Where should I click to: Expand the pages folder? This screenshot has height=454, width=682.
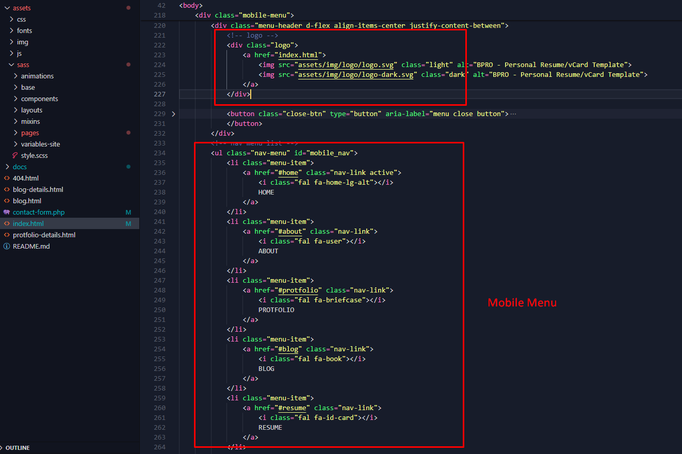tap(16, 133)
